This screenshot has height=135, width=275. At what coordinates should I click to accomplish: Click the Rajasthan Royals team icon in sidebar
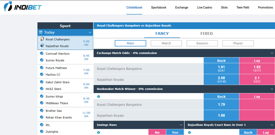point(42,46)
